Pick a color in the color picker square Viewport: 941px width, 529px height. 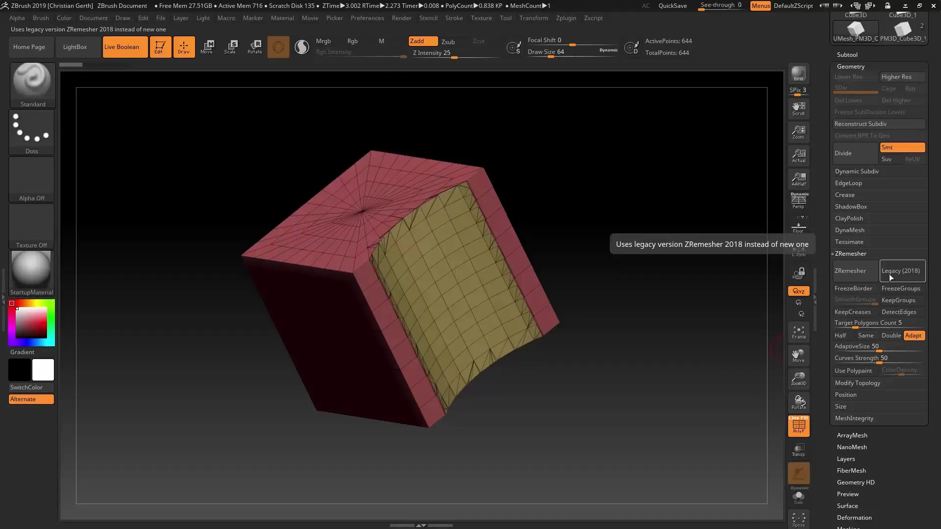[31, 323]
